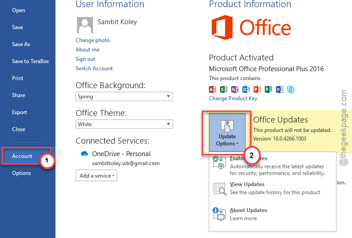Click the Skype for Business icon
The image size is (352, 238).
coord(291,89)
